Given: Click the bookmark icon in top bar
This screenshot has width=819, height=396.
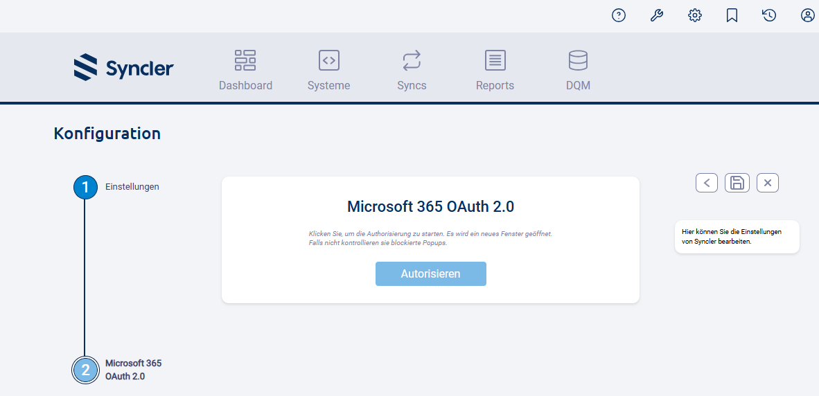Looking at the screenshot, I should (x=732, y=15).
